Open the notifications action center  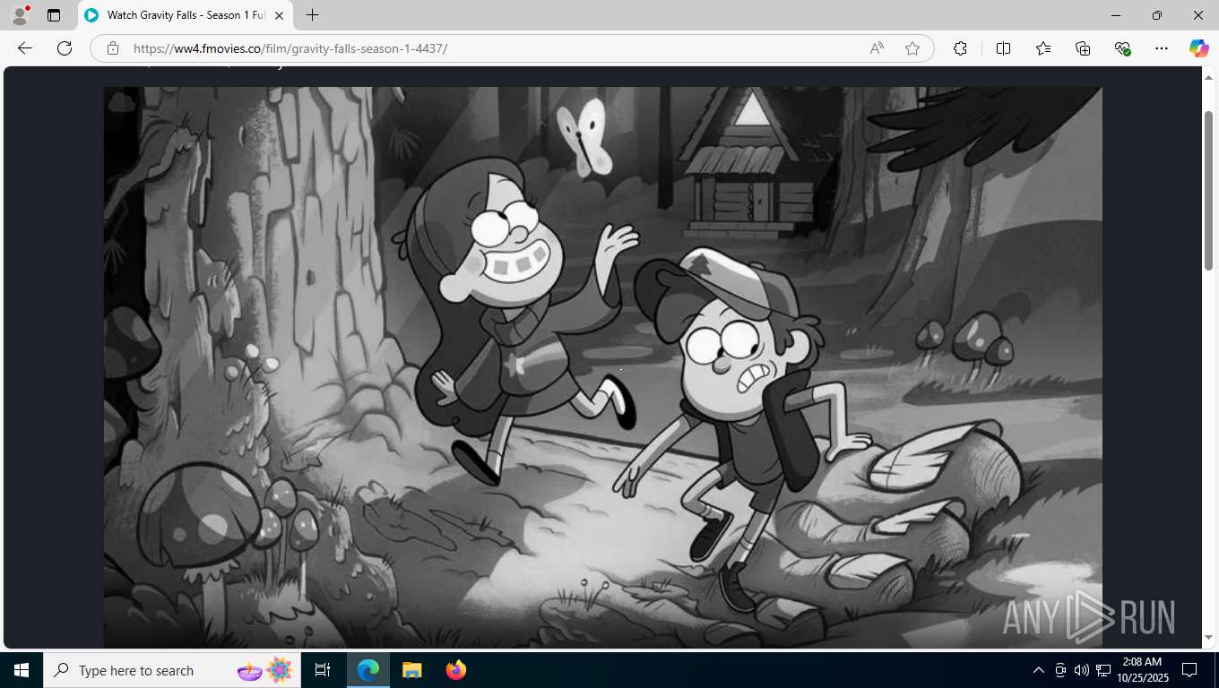pyautogui.click(x=1189, y=670)
